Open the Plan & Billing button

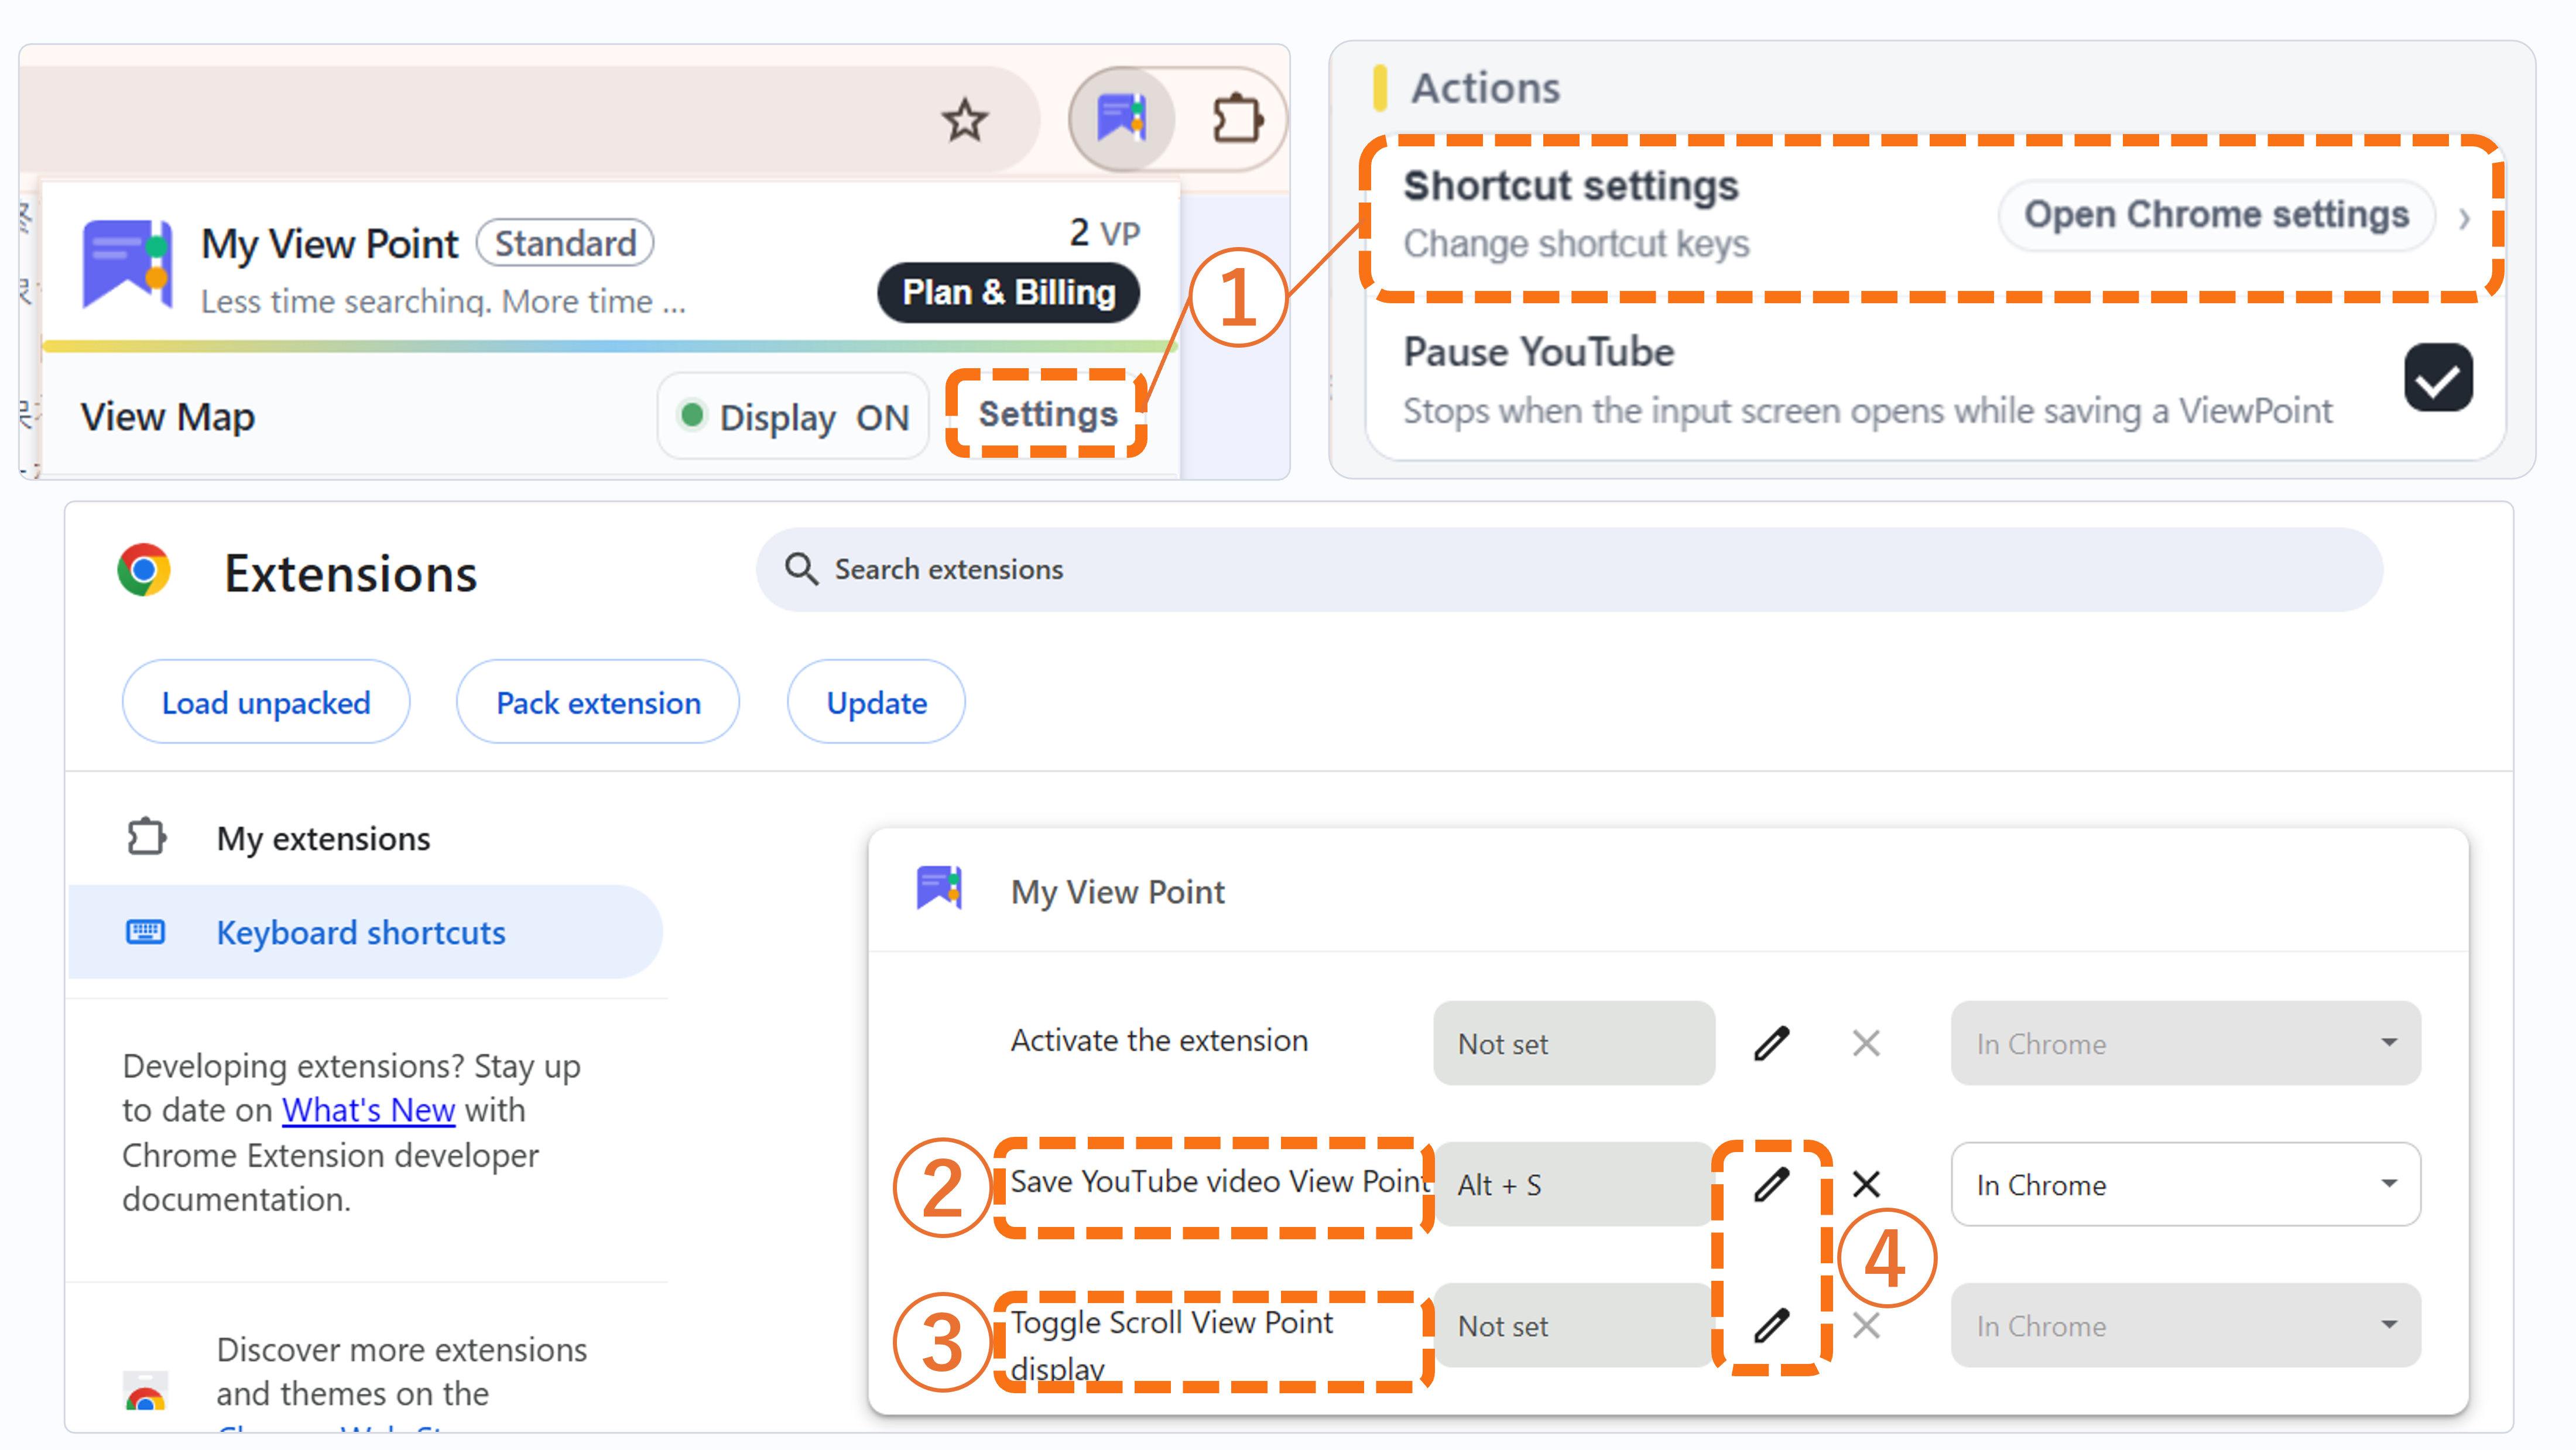pos(1008,292)
